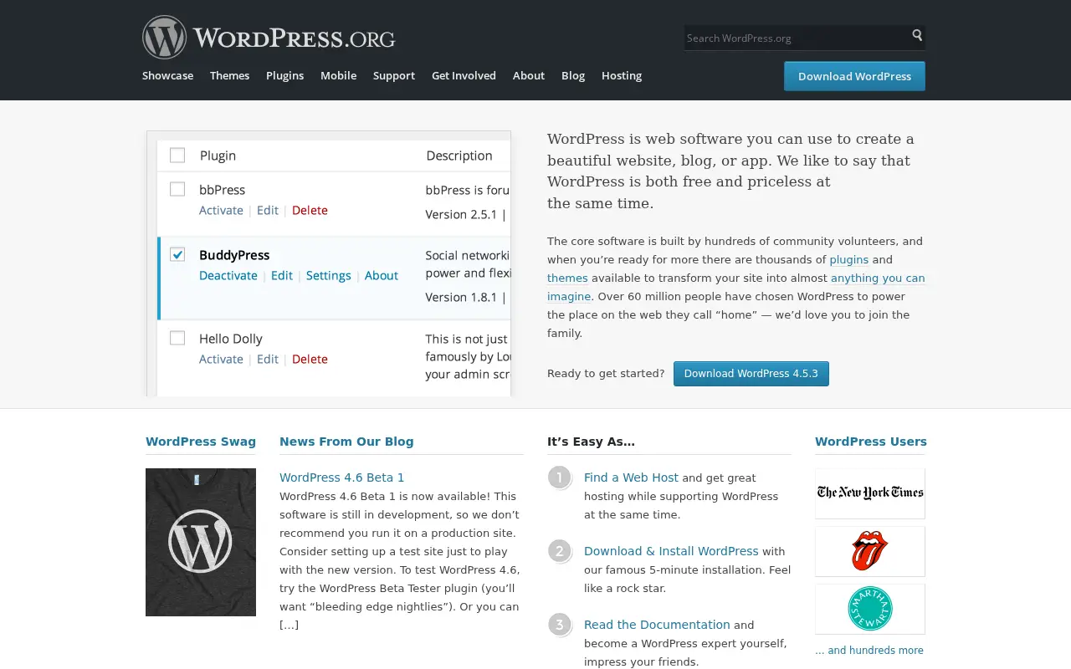Uncheck the BuddyPress plugin checkbox

[x=177, y=254]
